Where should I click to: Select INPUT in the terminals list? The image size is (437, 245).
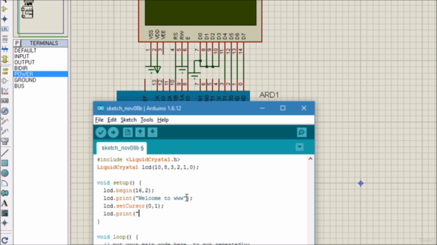click(40, 56)
